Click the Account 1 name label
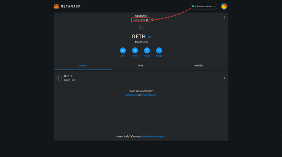Image resolution: width=282 pixels, height=157 pixels. (141, 16)
